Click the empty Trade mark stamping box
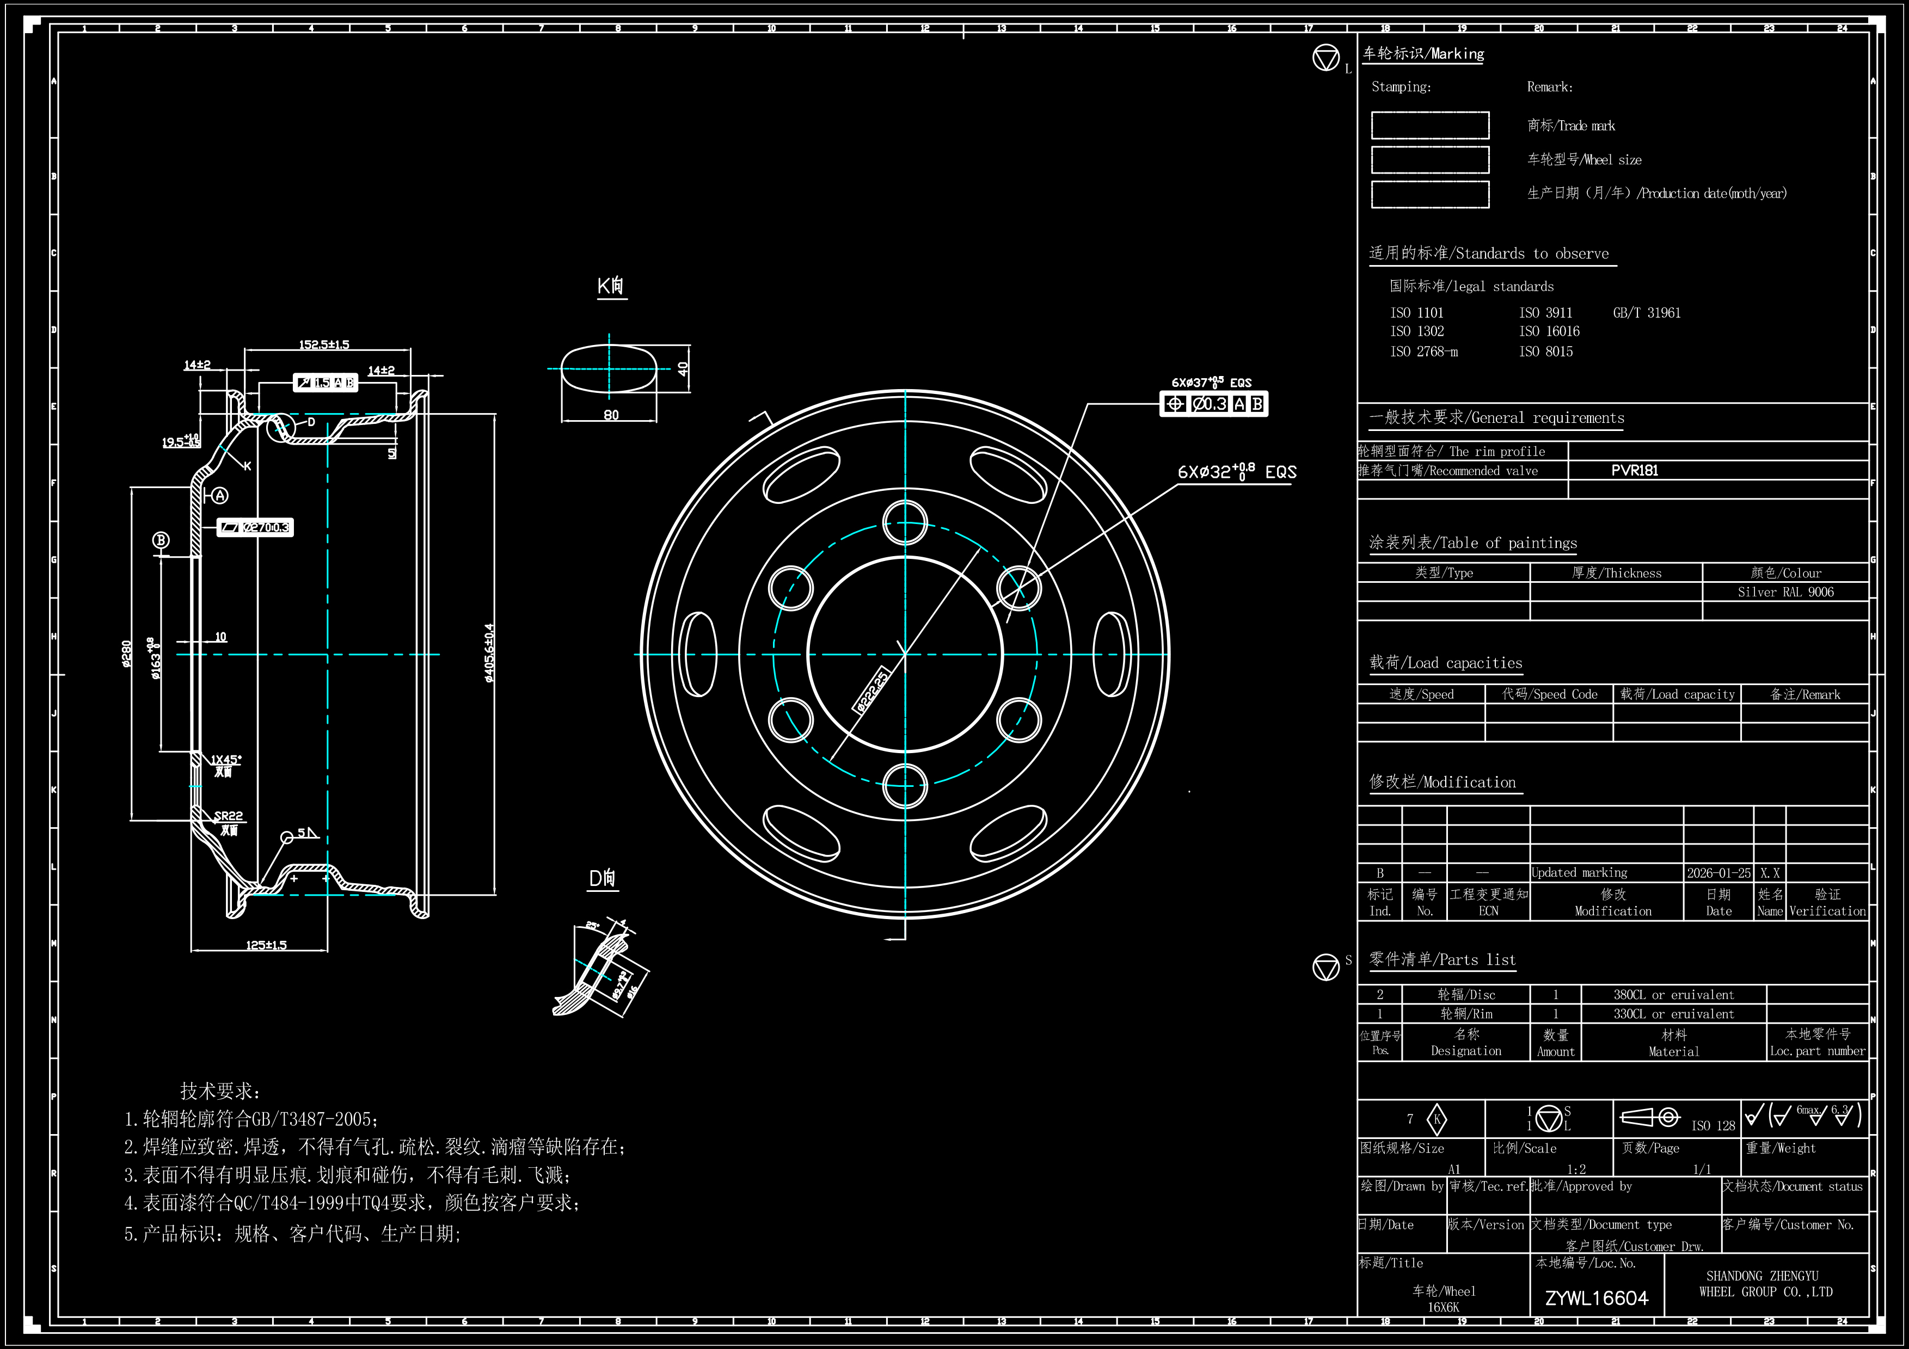Viewport: 1909px width, 1349px height. (x=1429, y=126)
